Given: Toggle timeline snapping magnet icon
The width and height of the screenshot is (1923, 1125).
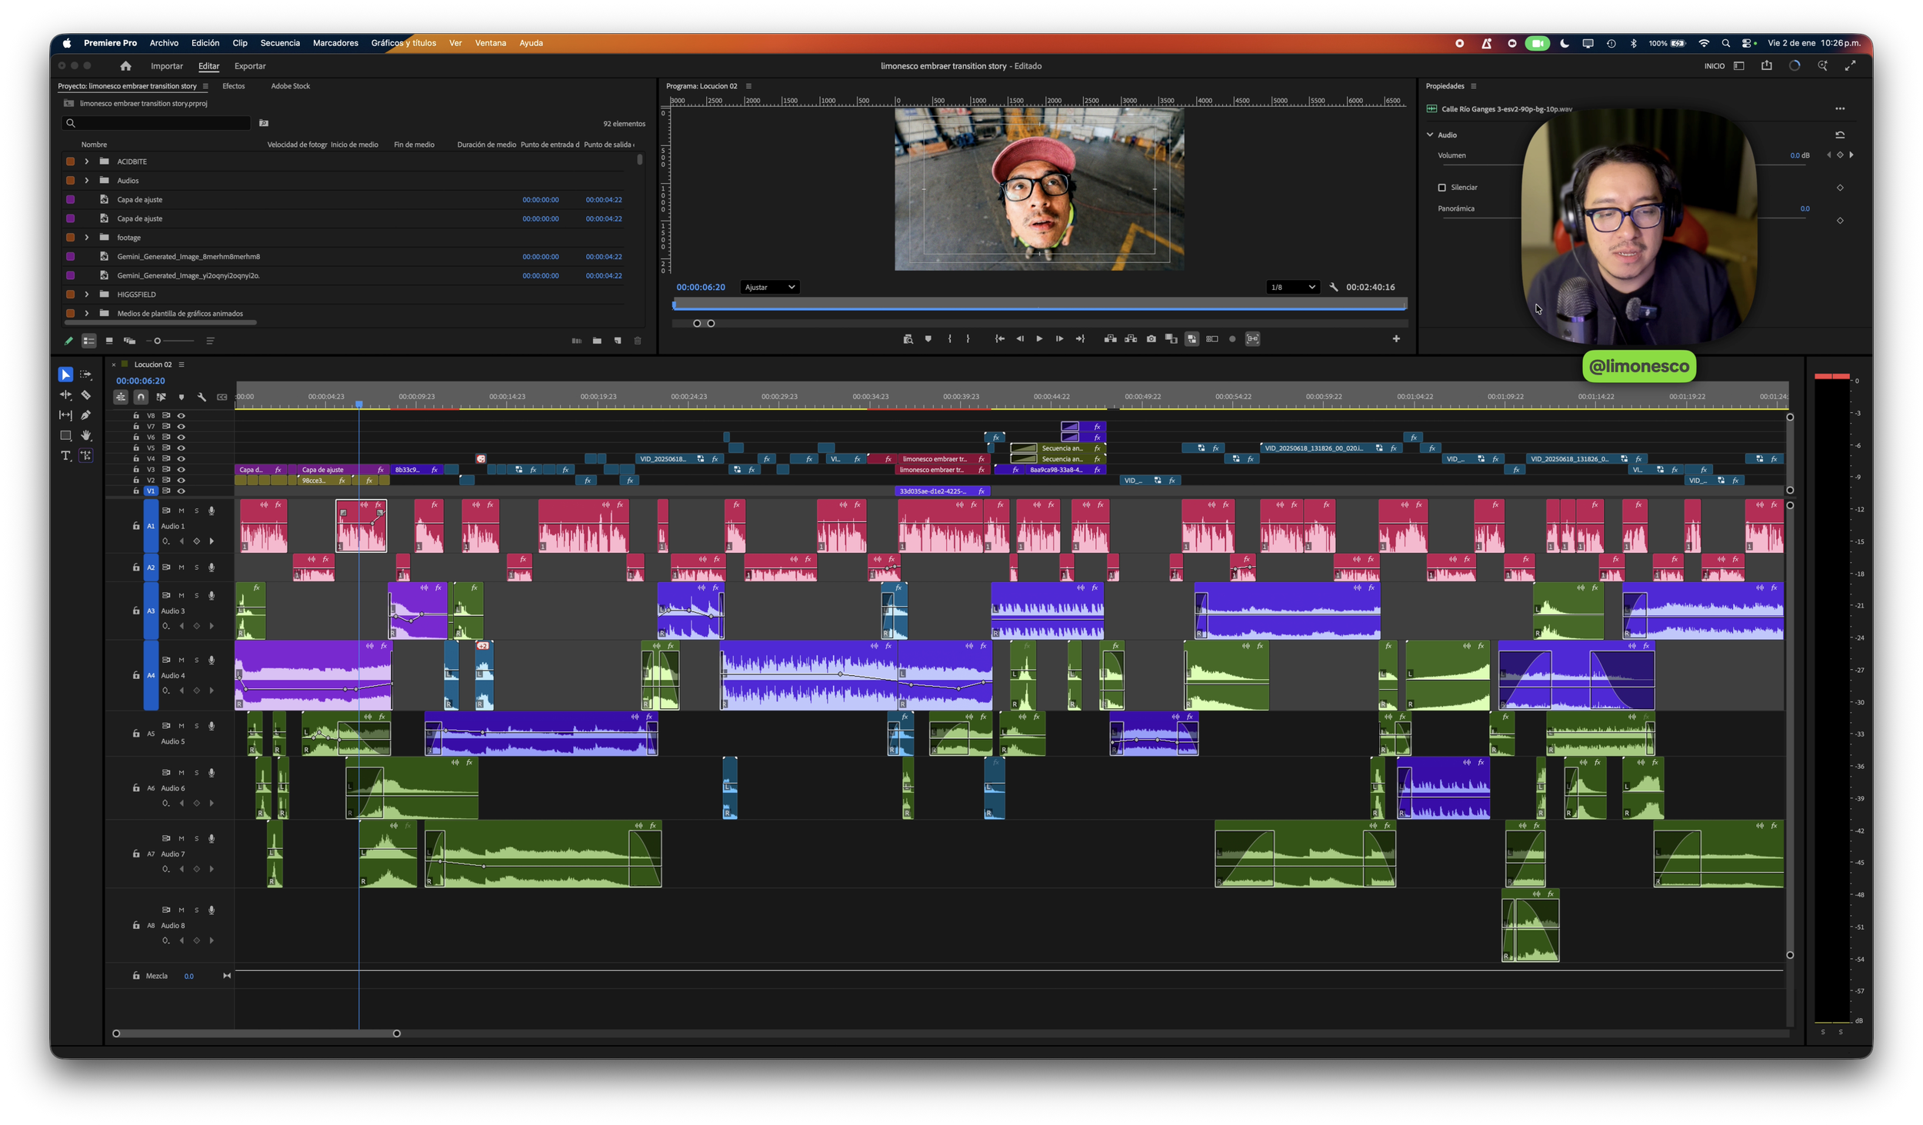Looking at the screenshot, I should pyautogui.click(x=141, y=397).
